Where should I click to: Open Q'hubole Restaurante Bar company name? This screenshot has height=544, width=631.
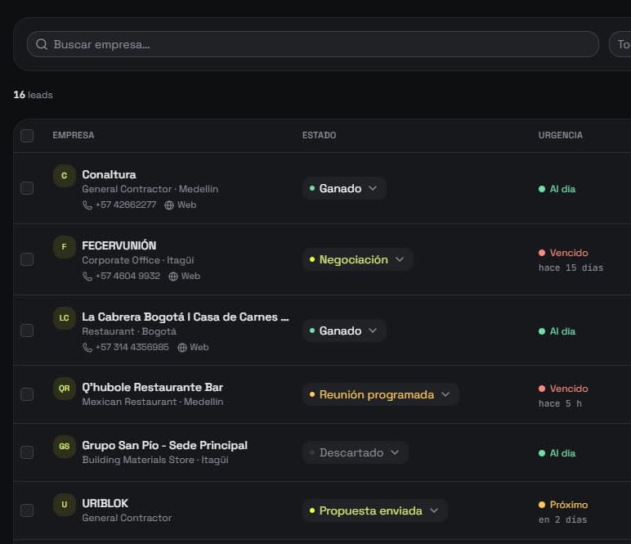click(153, 388)
